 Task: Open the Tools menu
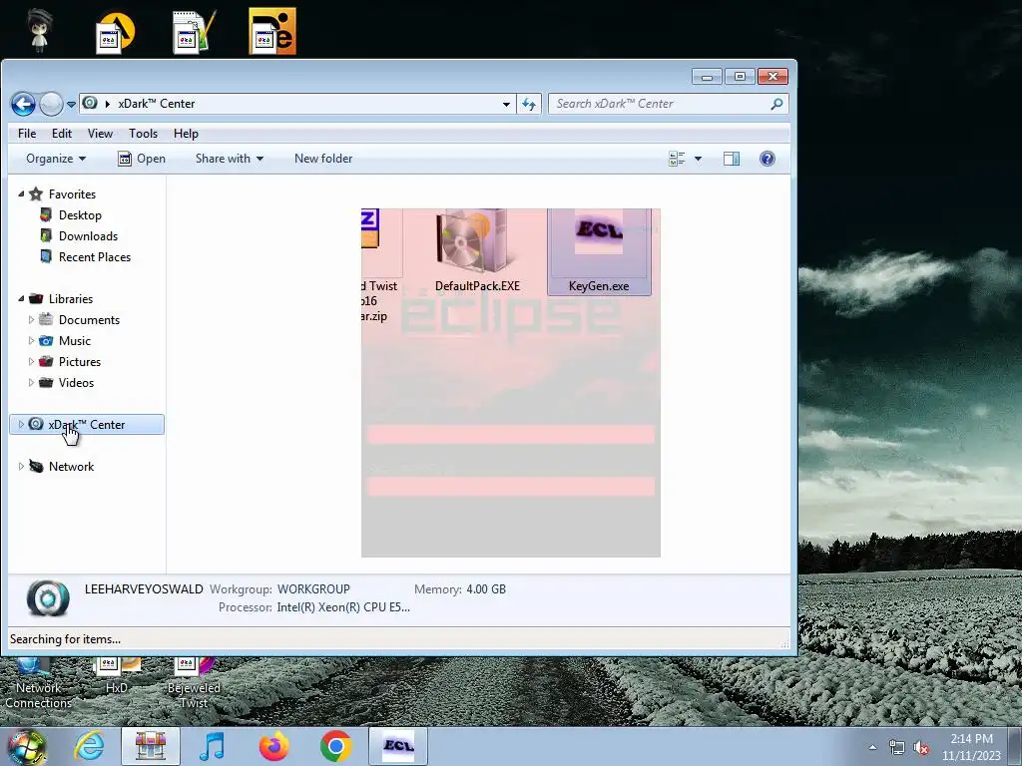coord(143,134)
